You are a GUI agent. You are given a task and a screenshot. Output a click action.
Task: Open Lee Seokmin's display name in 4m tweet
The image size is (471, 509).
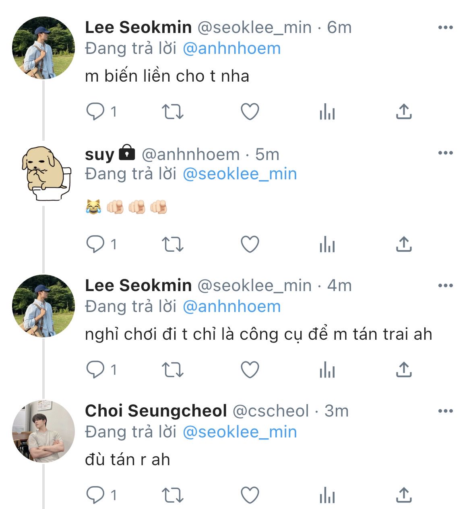click(138, 285)
